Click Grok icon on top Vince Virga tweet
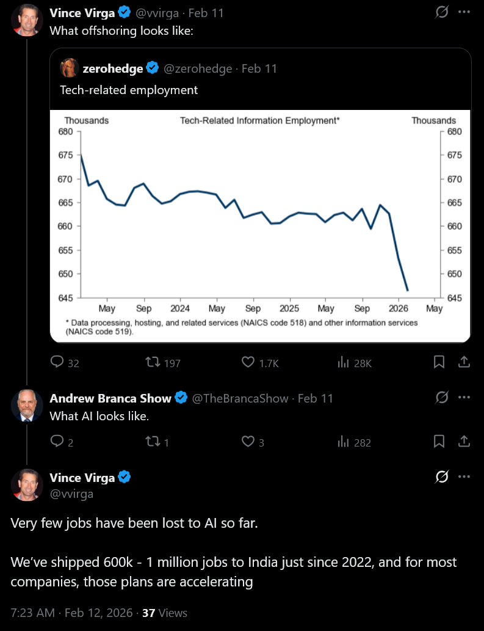Screen dimensions: 484x631 (x=442, y=12)
